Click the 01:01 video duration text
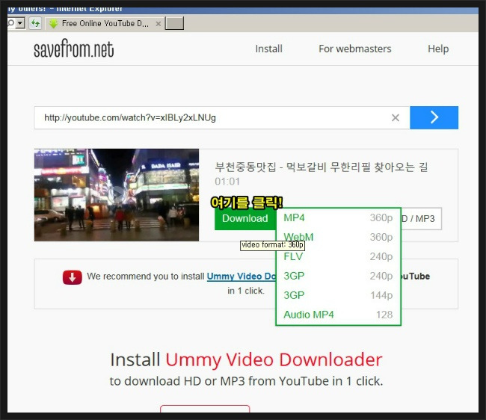The image size is (486, 420). tap(227, 182)
